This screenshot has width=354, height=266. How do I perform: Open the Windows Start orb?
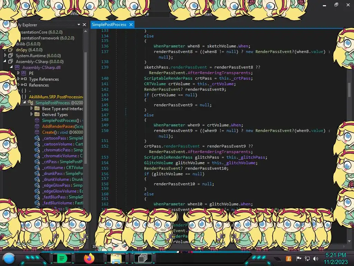pos(9,258)
